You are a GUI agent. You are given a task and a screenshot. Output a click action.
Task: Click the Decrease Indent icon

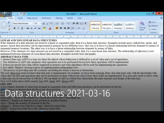click(x=74, y=24)
